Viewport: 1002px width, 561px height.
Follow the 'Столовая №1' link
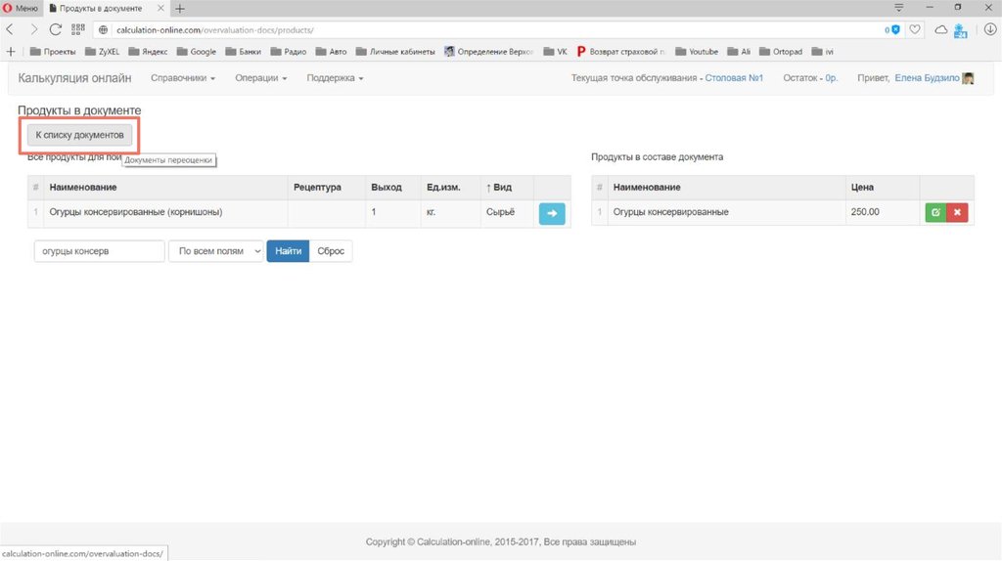click(734, 78)
